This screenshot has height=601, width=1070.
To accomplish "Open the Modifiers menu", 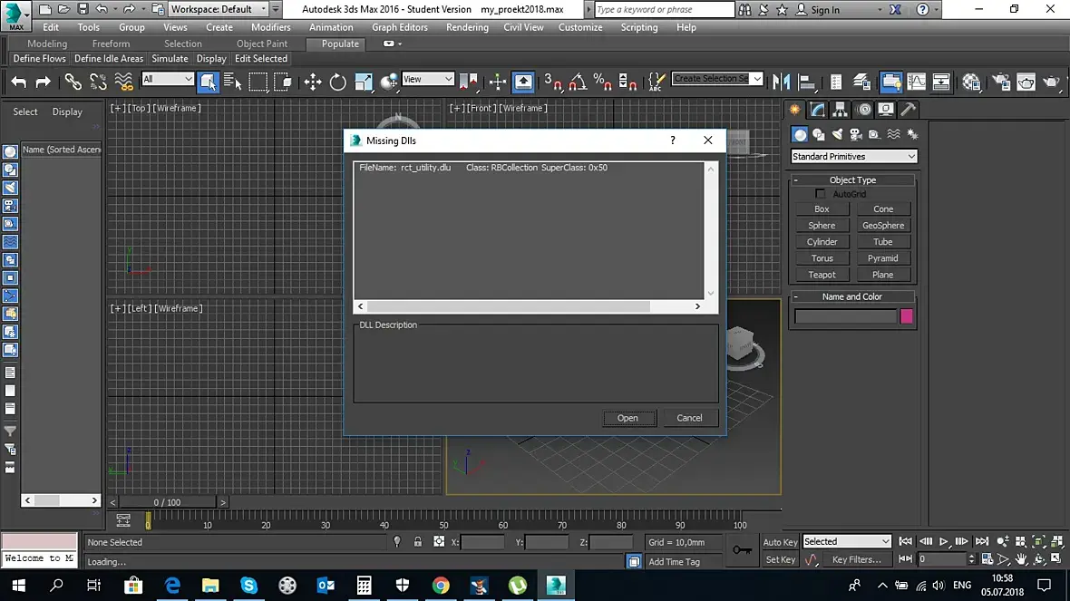I will point(270,27).
